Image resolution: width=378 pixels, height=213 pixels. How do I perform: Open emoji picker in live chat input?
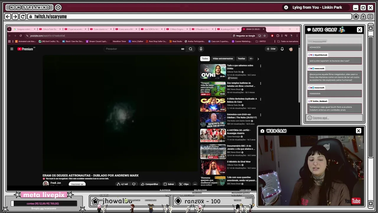point(309,118)
